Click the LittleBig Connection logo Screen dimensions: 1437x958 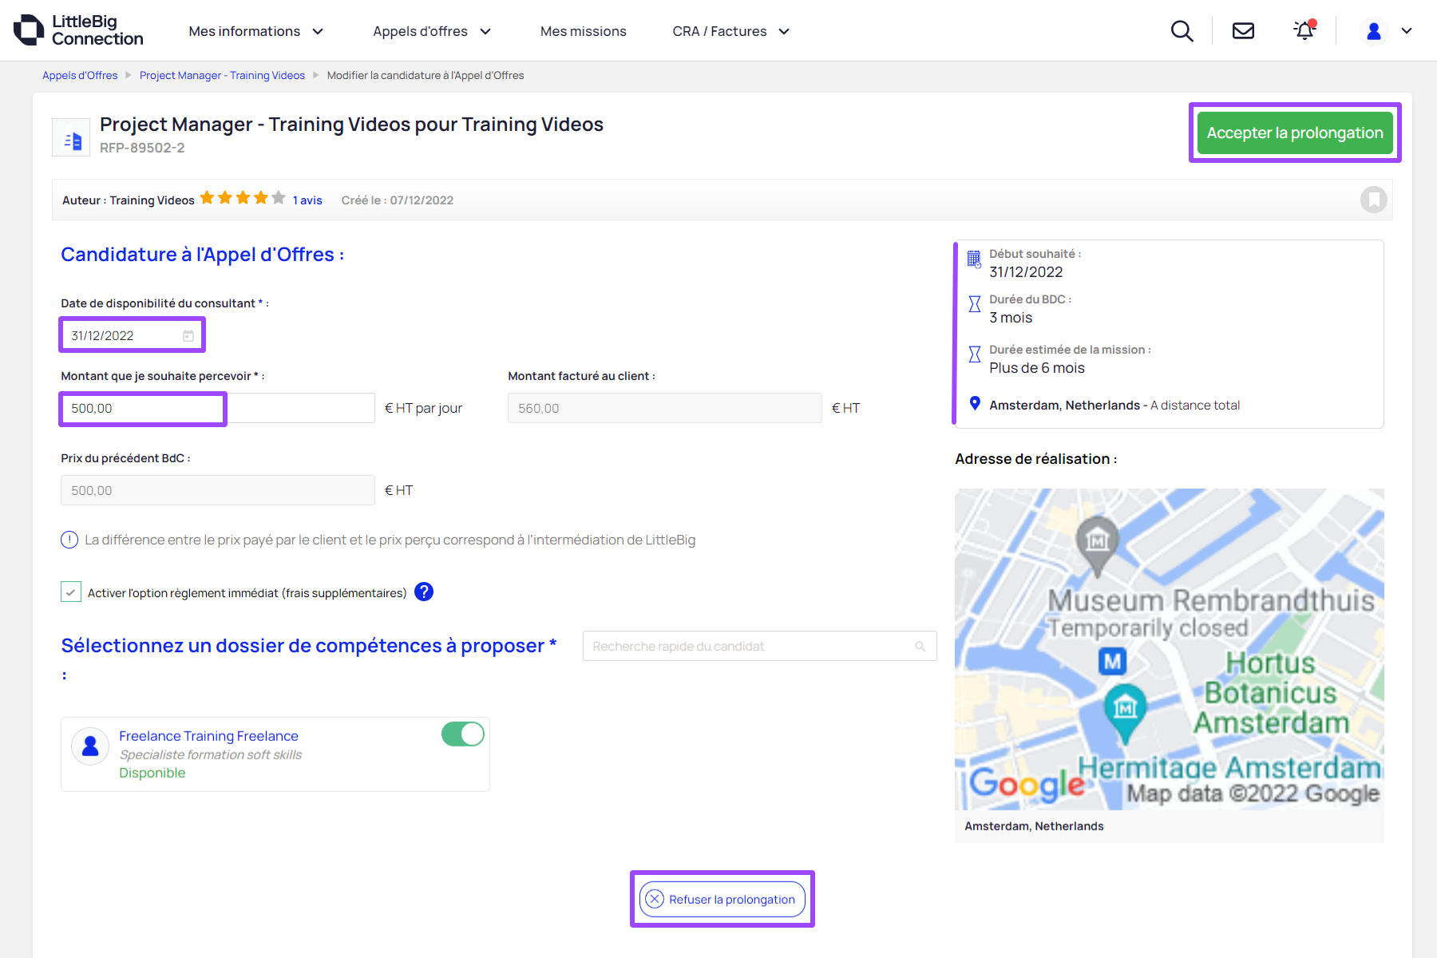click(78, 30)
